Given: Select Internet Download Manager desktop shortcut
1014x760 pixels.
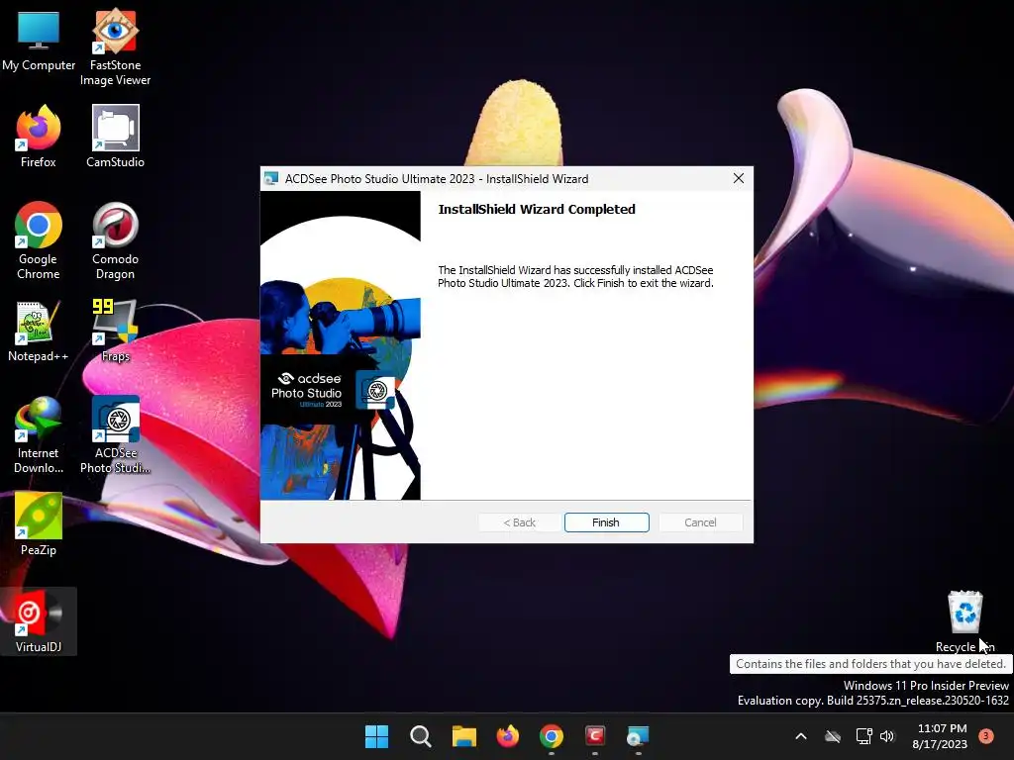Looking at the screenshot, I should pos(39,435).
